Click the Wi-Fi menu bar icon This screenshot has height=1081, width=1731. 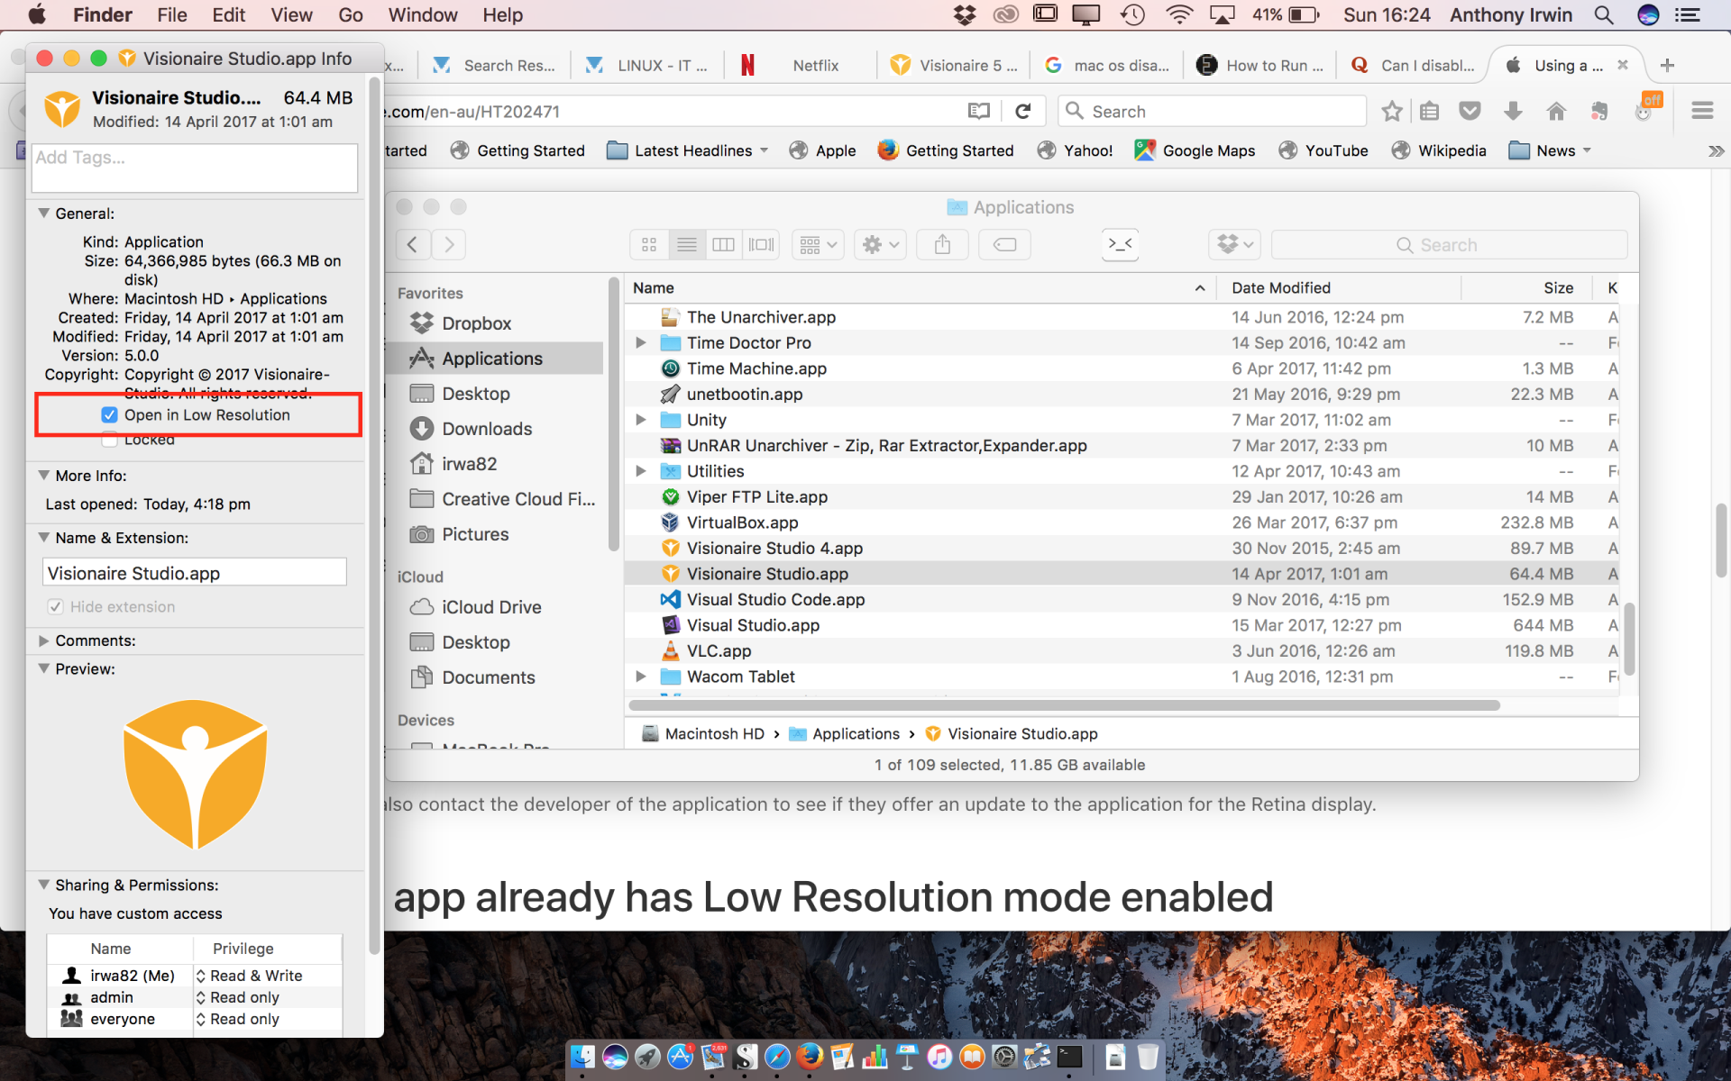(x=1178, y=14)
